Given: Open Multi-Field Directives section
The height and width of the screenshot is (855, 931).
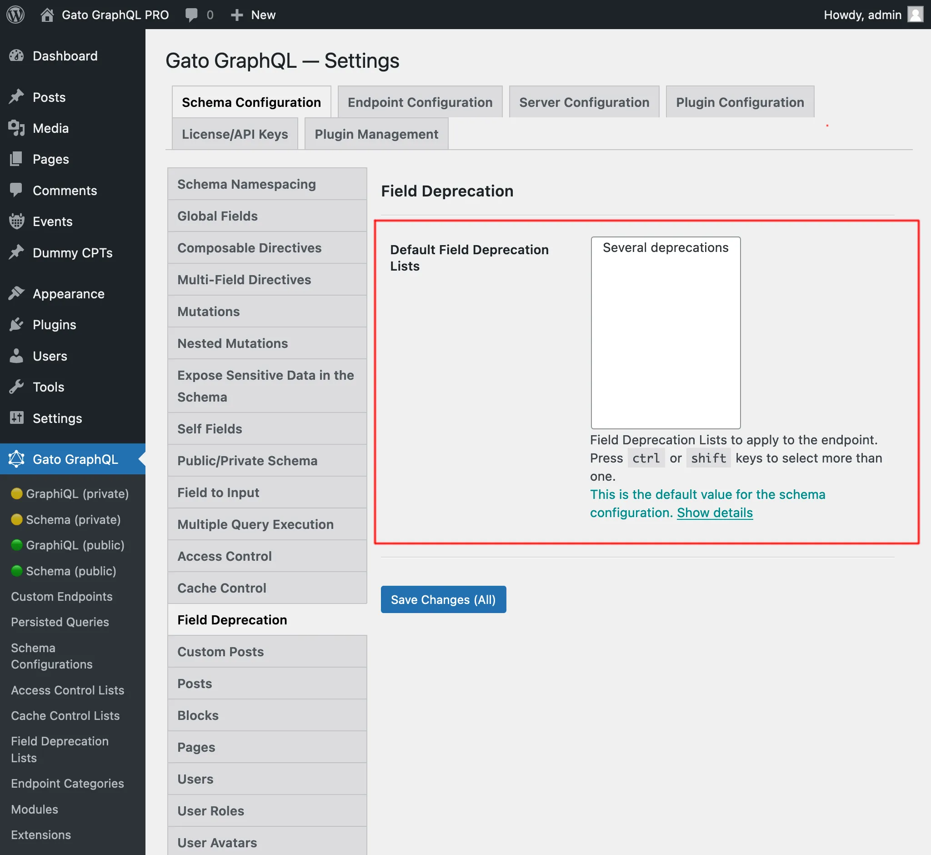Looking at the screenshot, I should 267,280.
